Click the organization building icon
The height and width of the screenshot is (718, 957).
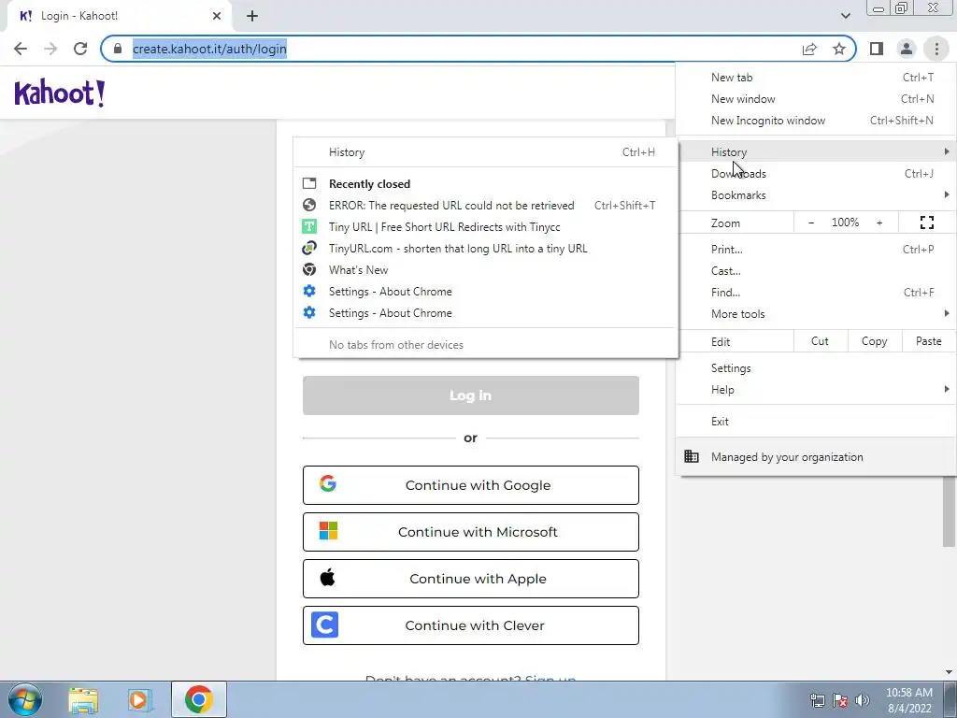[692, 456]
